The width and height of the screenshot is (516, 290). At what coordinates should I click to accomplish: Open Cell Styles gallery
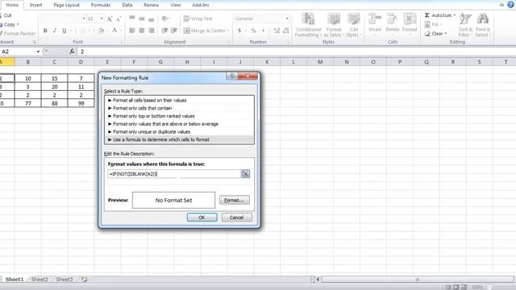coord(354,25)
